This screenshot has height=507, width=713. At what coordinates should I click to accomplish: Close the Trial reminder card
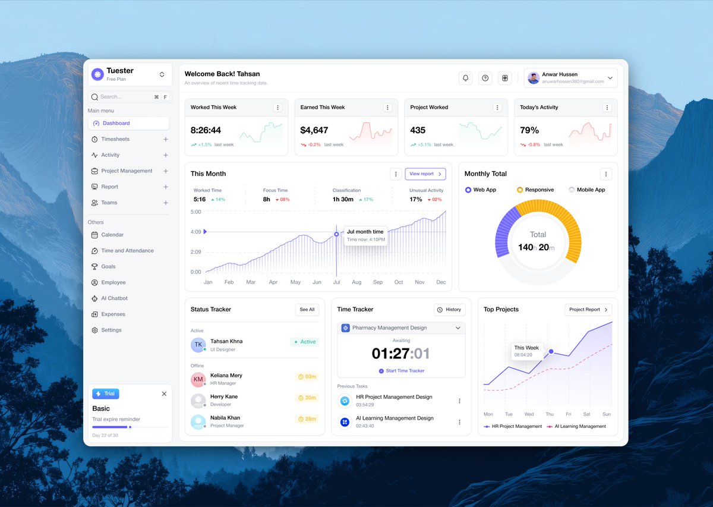[165, 393]
